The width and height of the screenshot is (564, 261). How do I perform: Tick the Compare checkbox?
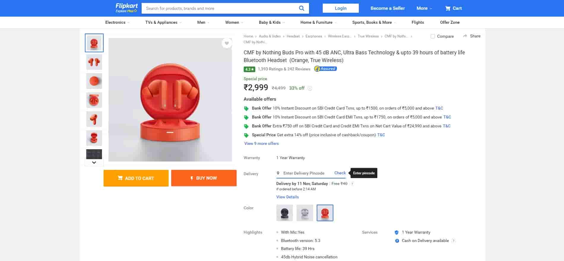pyautogui.click(x=433, y=36)
